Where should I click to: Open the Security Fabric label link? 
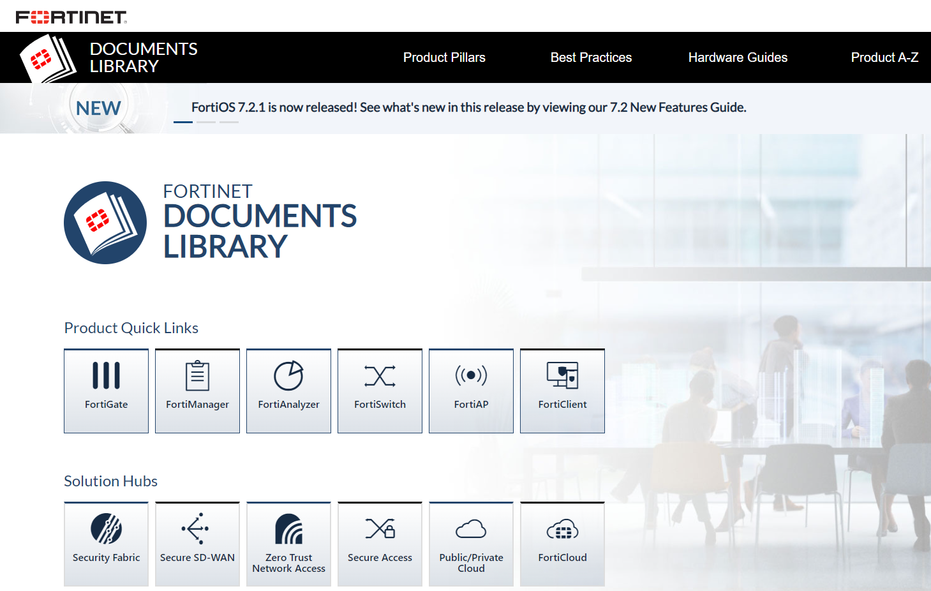click(x=106, y=558)
